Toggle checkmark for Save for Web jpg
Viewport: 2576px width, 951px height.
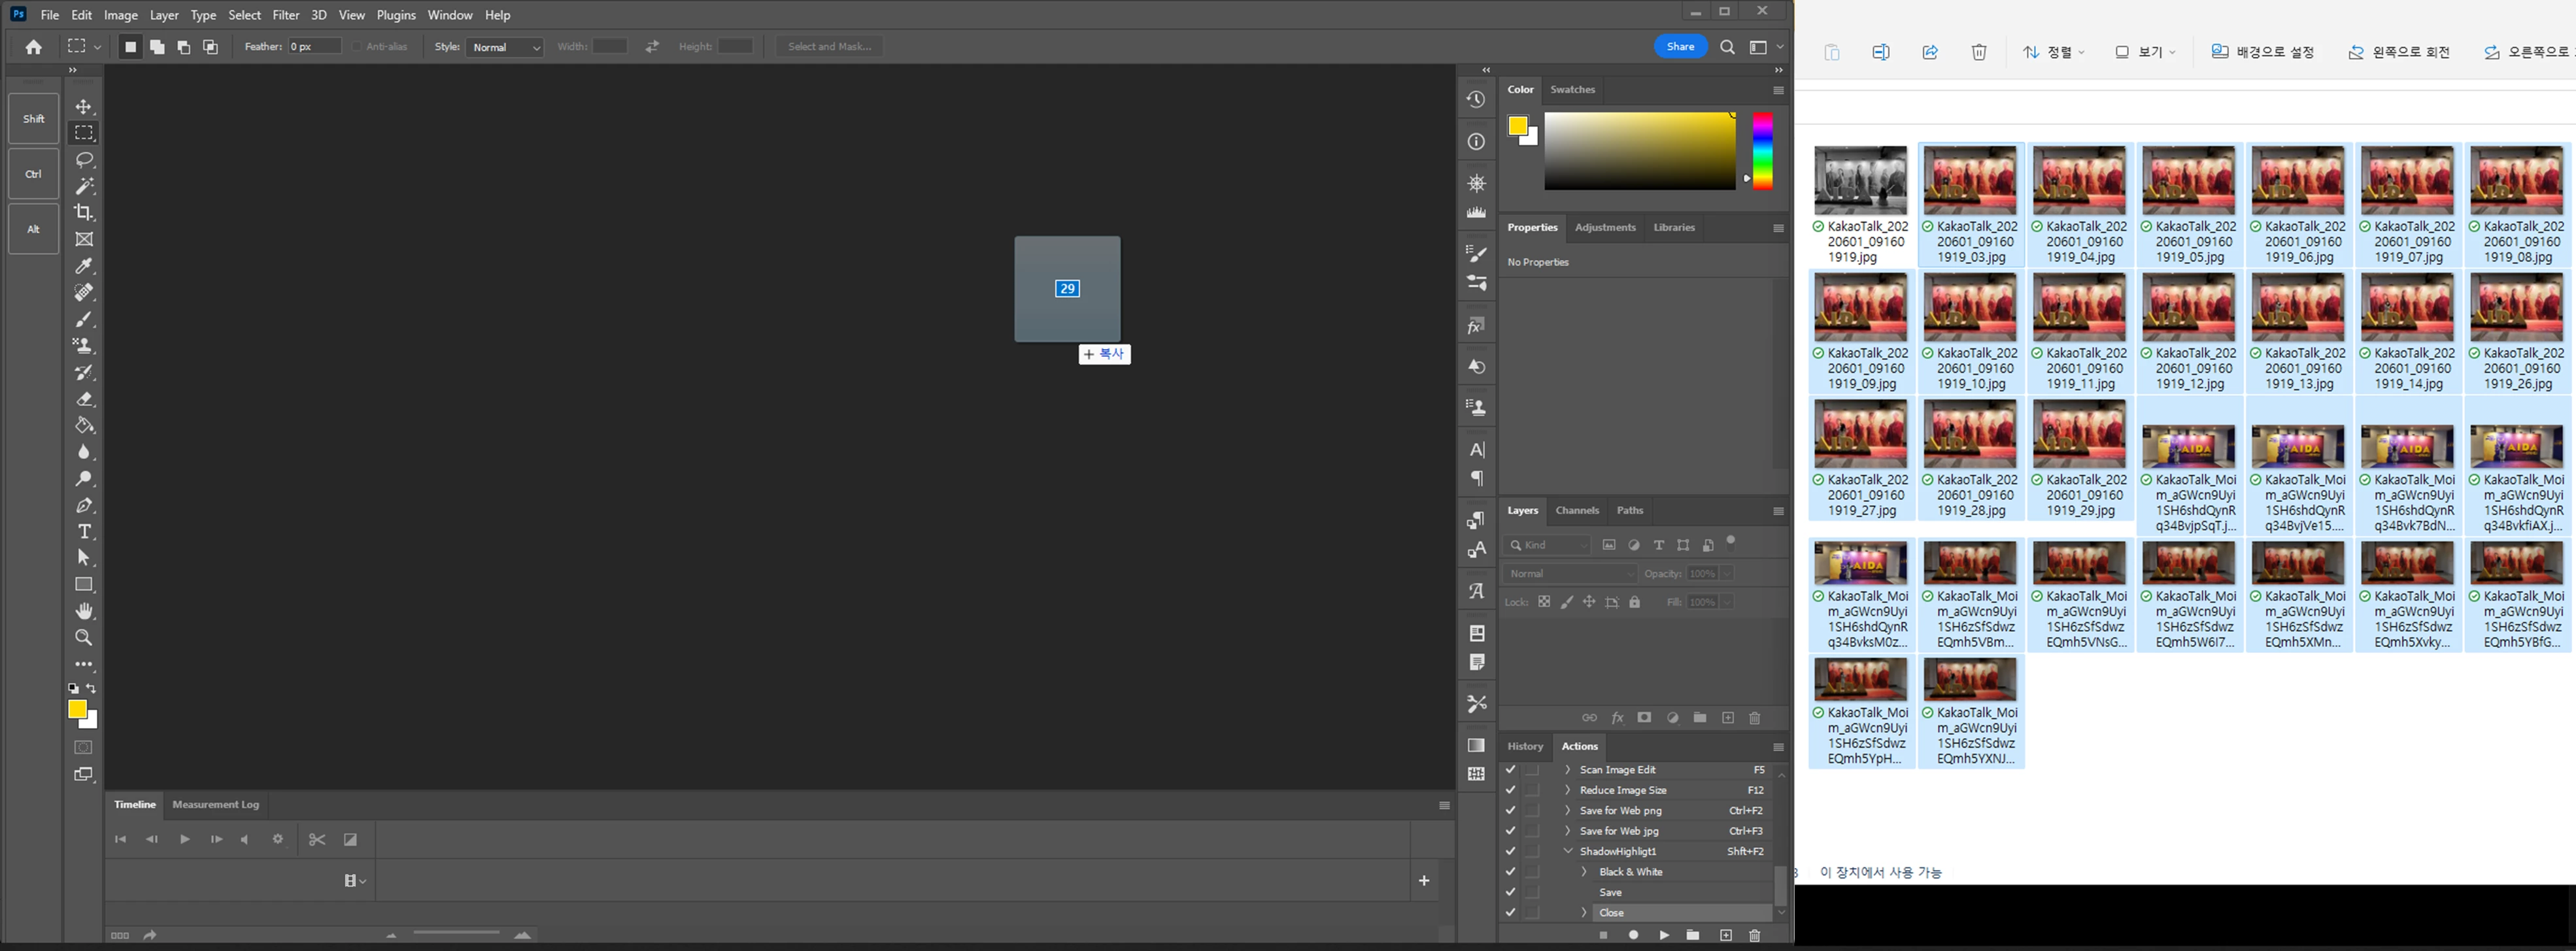coord(1510,831)
